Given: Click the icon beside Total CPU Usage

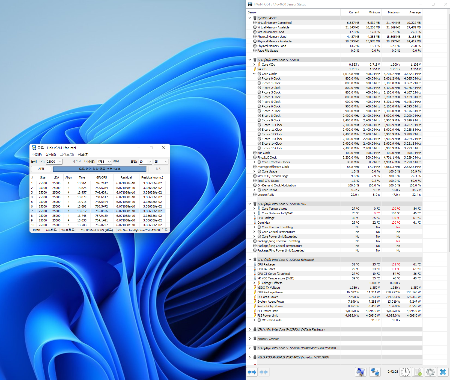Looking at the screenshot, I should click(255, 181).
